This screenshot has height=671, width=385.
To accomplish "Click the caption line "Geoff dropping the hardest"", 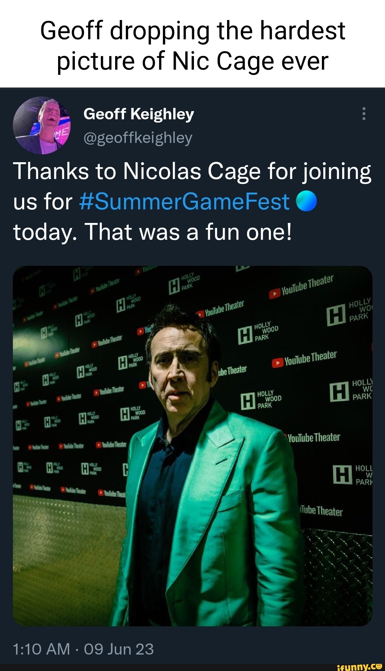I will point(192,30).
